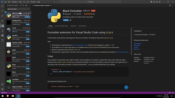Open the Marketplace resource link
175x98 pixels.
click(x=138, y=44)
